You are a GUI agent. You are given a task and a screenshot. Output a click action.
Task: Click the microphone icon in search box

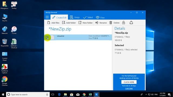(47, 95)
